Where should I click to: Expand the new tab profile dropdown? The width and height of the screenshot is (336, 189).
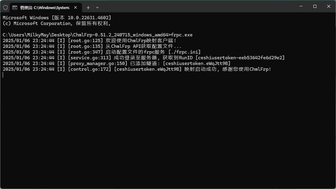[x=97, y=8]
